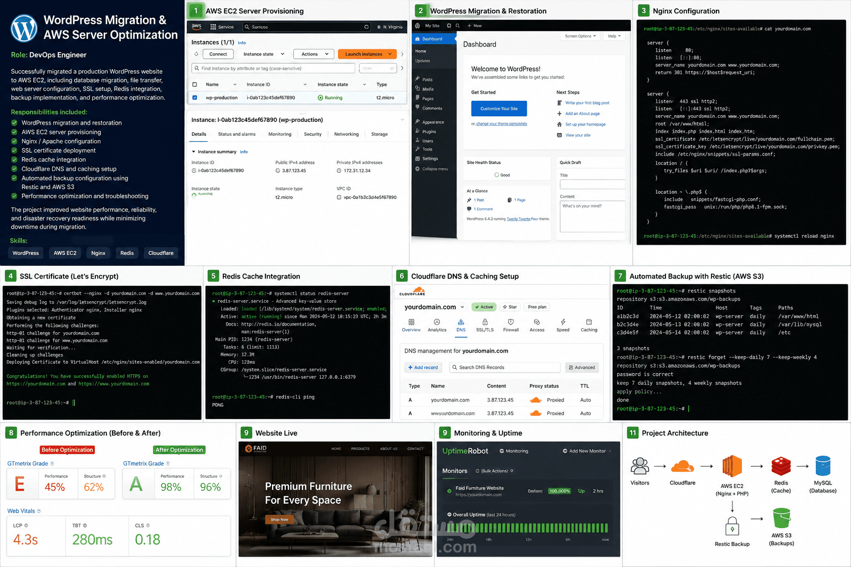Open the CONTACT menu on the FAID website
The height and width of the screenshot is (567, 851).
[416, 449]
